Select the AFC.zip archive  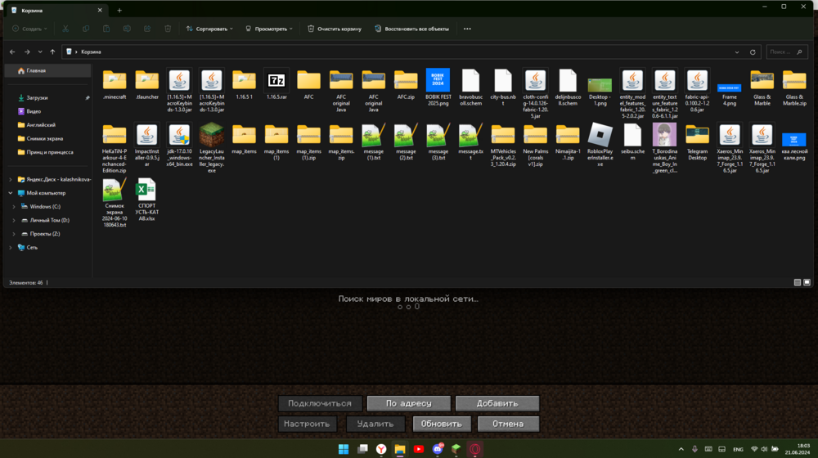[406, 84]
